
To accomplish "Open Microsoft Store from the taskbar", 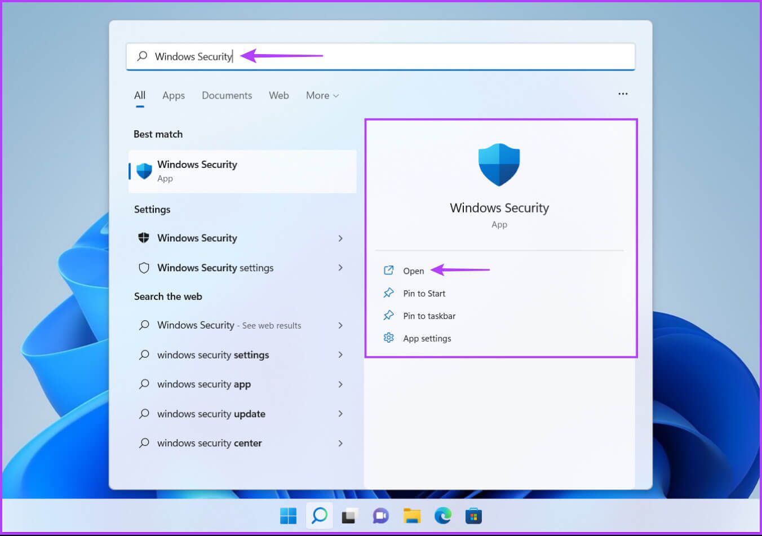I will click(x=473, y=516).
